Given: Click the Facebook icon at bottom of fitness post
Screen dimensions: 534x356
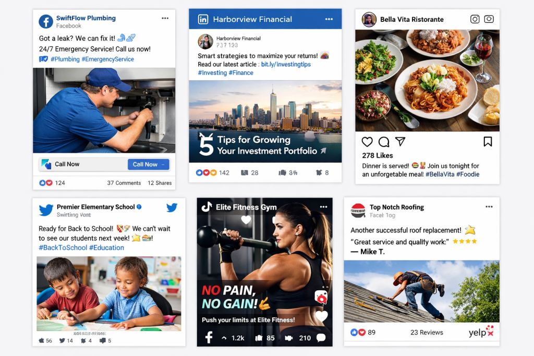Looking at the screenshot, I should point(209,338).
